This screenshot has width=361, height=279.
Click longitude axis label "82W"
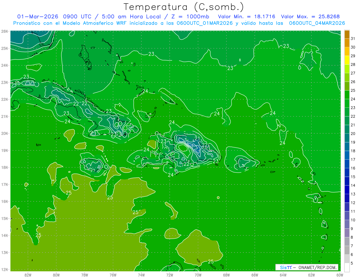(28, 275)
